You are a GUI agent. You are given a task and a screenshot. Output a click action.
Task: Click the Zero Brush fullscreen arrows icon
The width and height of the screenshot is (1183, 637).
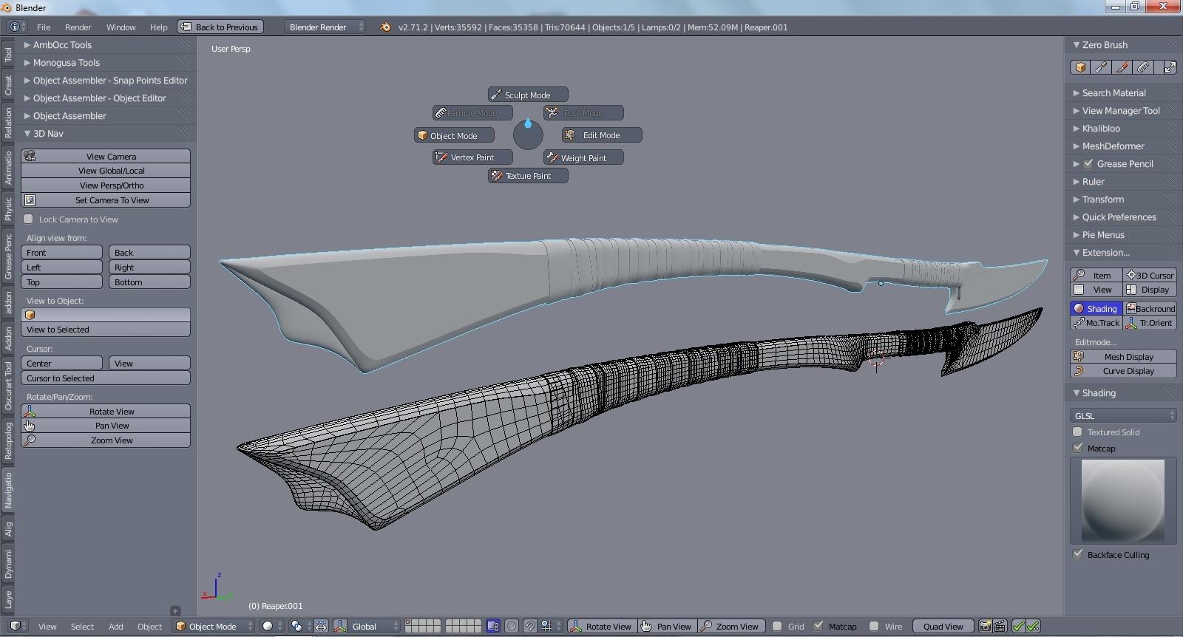pos(1170,67)
